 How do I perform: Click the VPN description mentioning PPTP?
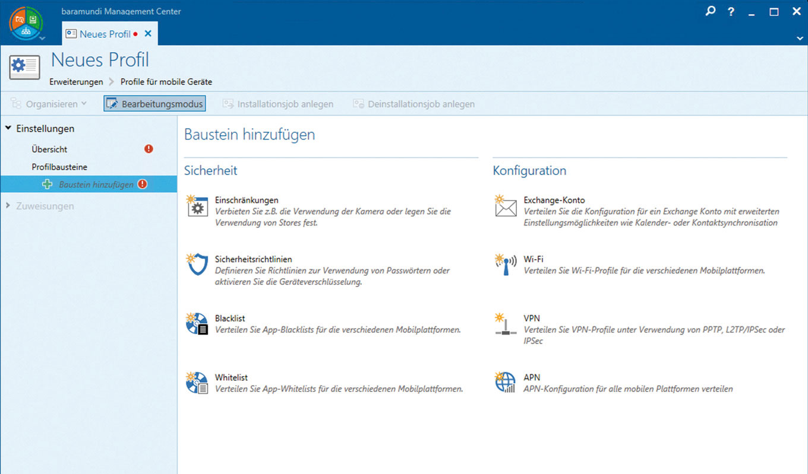[654, 335]
